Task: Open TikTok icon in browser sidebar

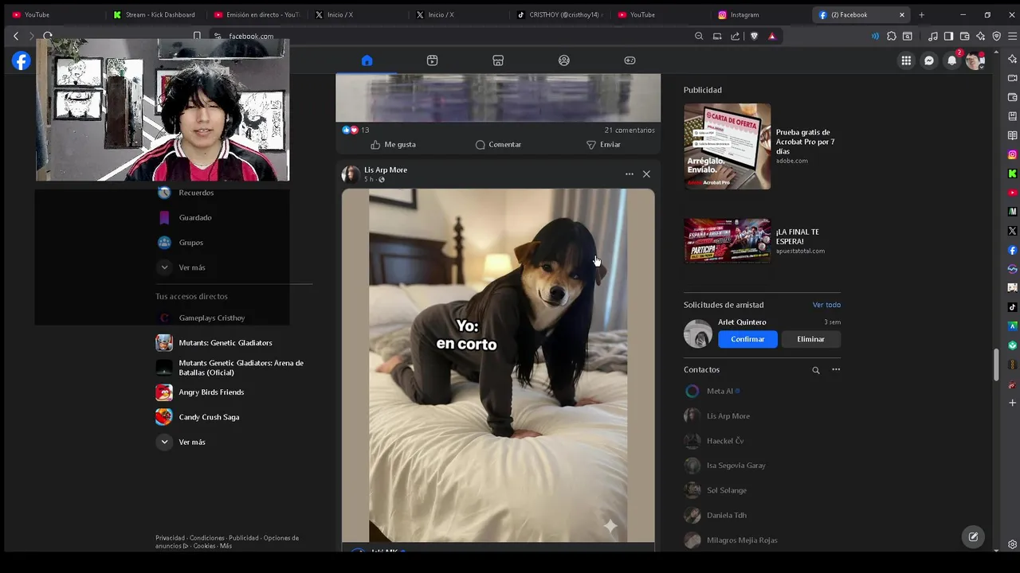Action: point(1013,307)
